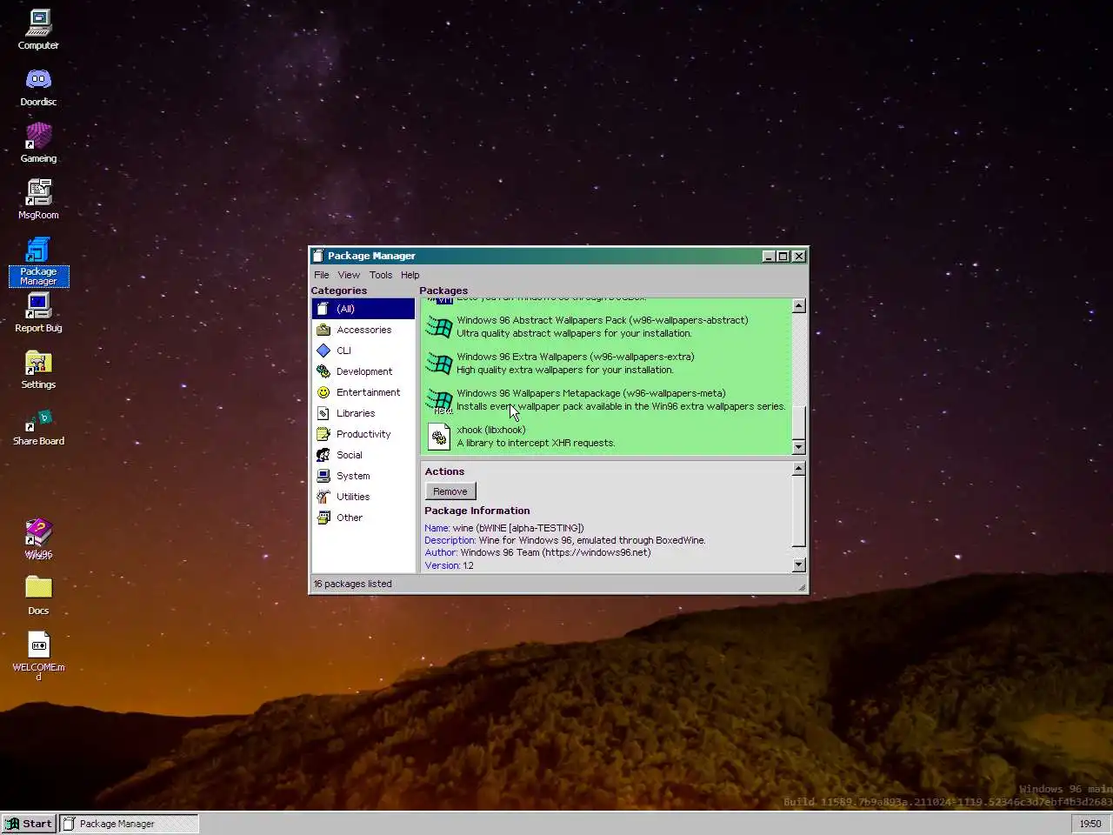Image resolution: width=1113 pixels, height=835 pixels.
Task: Click info panel scroll down arrow
Action: [799, 564]
